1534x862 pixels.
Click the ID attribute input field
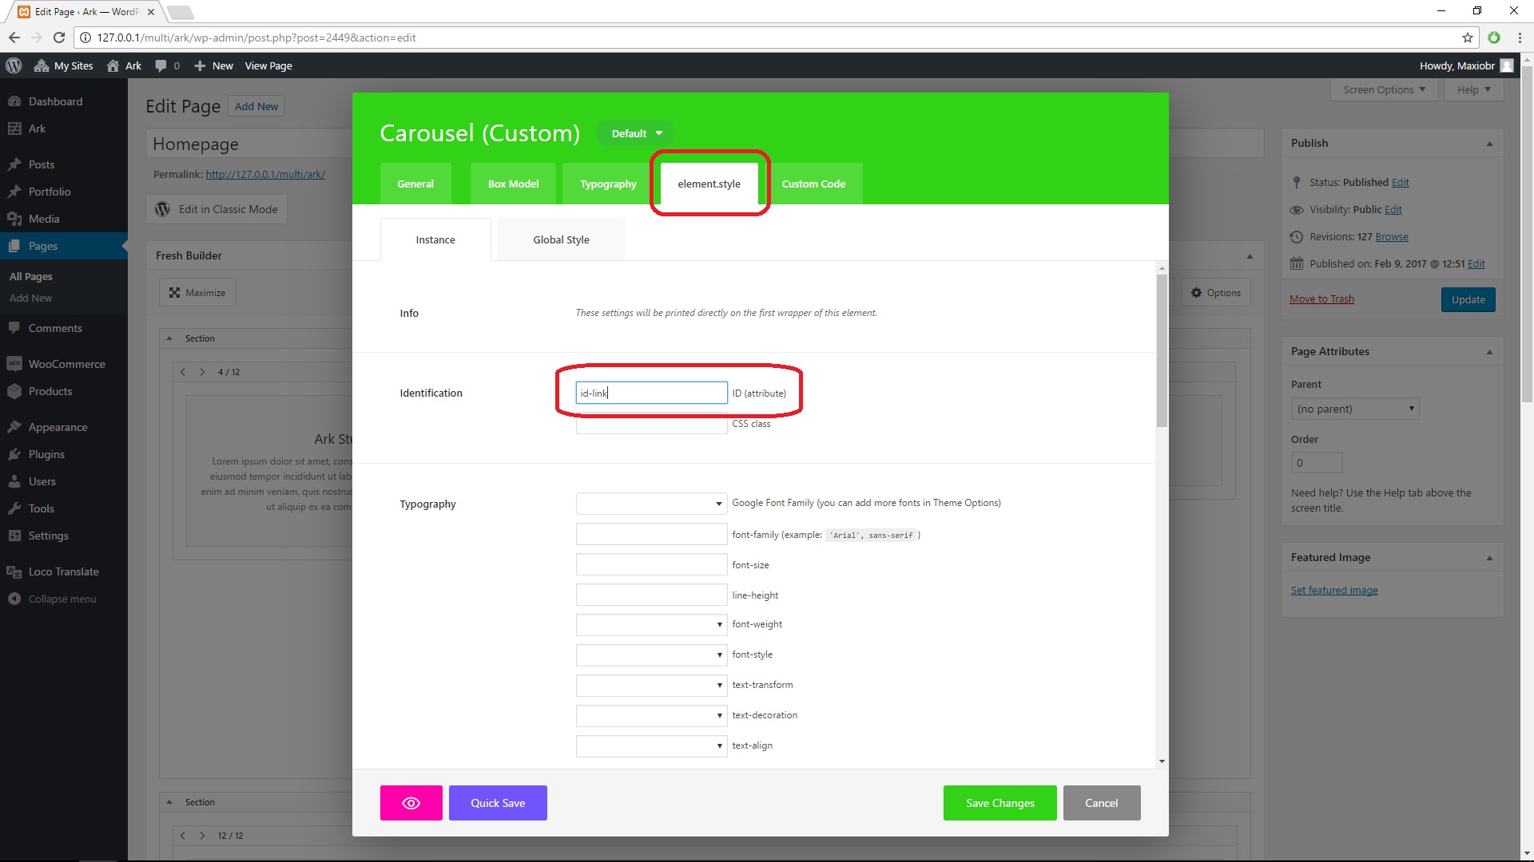[650, 392]
